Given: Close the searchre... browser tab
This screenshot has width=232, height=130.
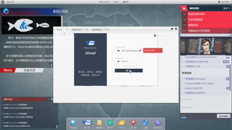Looking at the screenshot, I should click(87, 30).
